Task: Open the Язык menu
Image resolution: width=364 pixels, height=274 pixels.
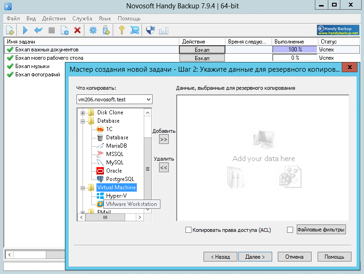Action: point(105,19)
